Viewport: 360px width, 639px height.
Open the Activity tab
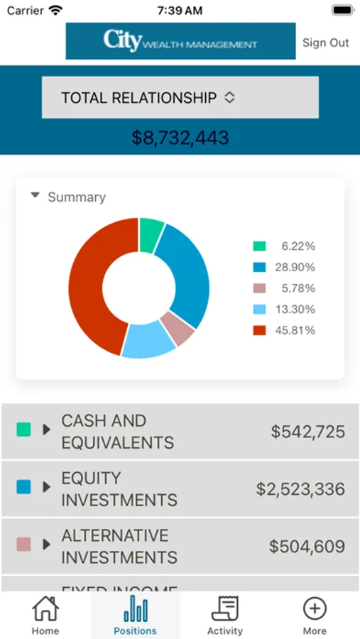[x=224, y=615]
